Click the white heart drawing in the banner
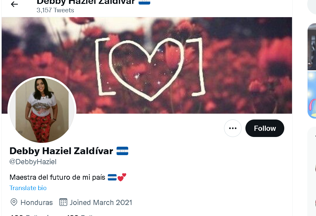 pos(147,69)
